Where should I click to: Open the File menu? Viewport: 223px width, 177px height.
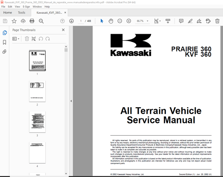[x=3, y=6]
